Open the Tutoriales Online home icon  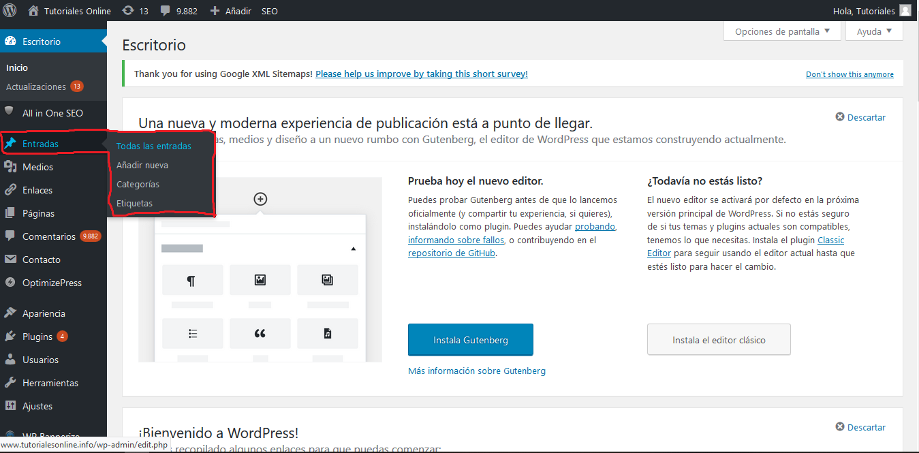tap(33, 11)
